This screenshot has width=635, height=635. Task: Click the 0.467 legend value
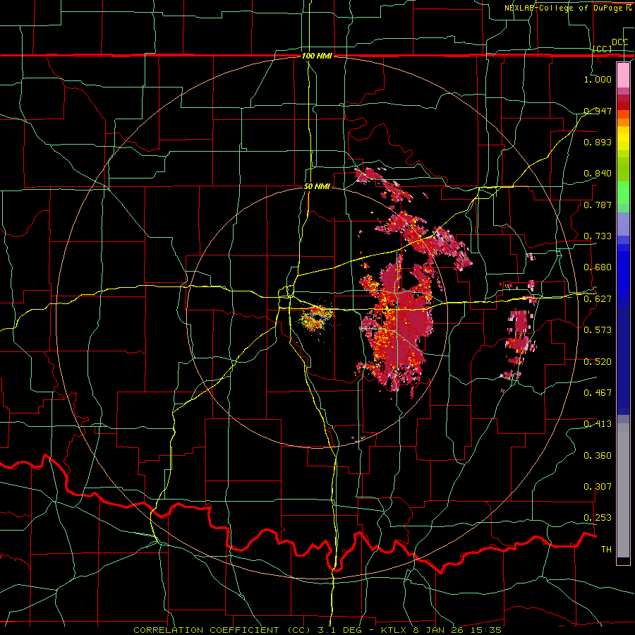pyautogui.click(x=598, y=392)
